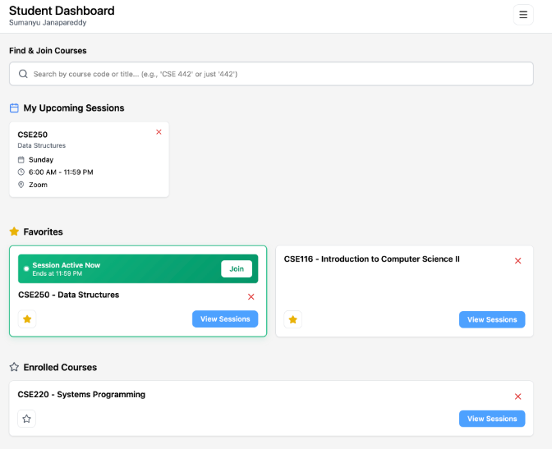Viewport: 552px width, 449px height.
Task: View sessions for CSE220 Systems Programming
Action: point(492,419)
